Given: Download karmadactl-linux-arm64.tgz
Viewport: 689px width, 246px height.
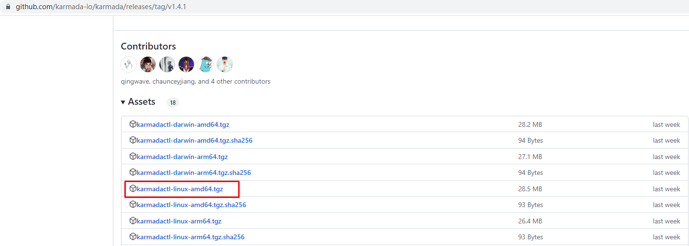Looking at the screenshot, I should [x=179, y=221].
